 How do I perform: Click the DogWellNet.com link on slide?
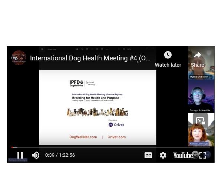83,137
